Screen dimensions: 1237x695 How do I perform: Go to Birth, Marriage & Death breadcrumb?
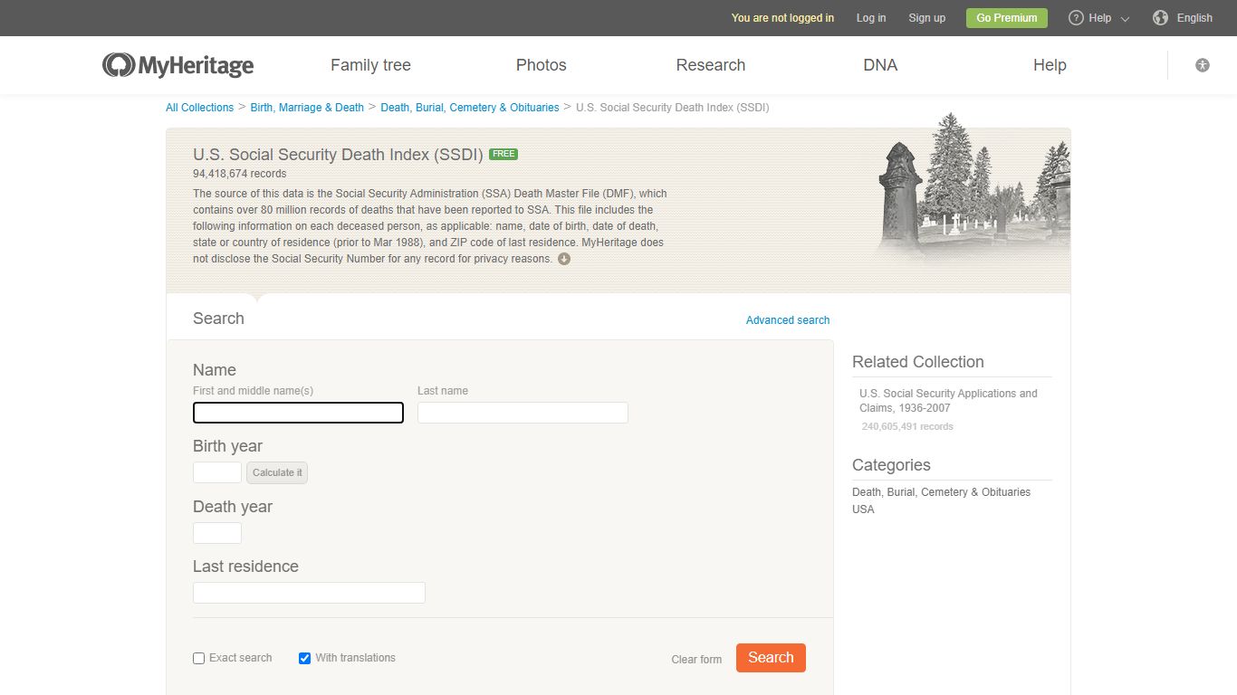pos(307,108)
